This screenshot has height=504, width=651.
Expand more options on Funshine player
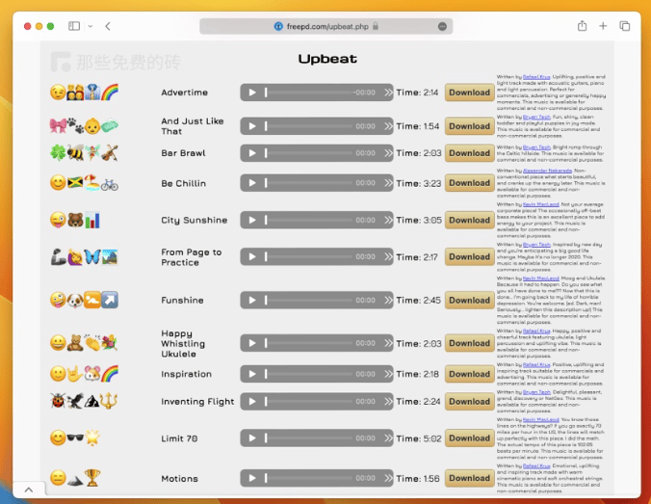pyautogui.click(x=388, y=300)
